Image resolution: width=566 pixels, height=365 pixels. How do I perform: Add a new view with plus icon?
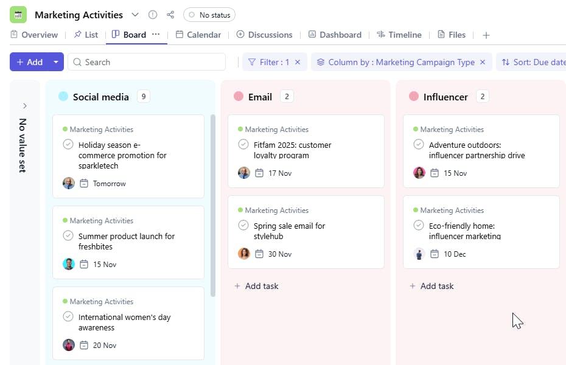pos(486,35)
